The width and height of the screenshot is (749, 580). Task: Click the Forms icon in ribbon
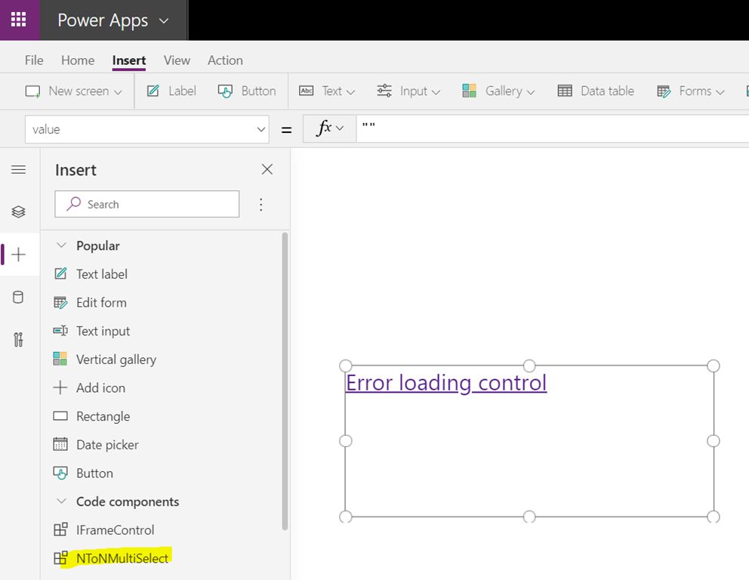[664, 91]
